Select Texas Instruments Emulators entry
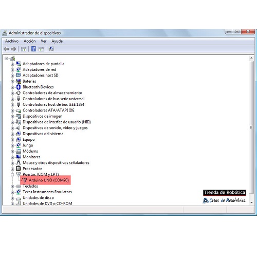Viewport: 257px width, 257px height. (x=47, y=192)
